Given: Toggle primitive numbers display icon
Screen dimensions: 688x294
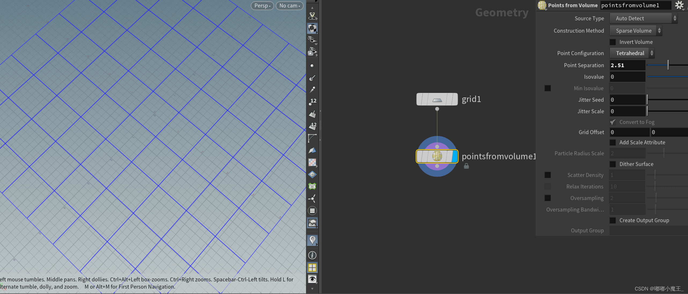Looking at the screenshot, I should coord(312,126).
